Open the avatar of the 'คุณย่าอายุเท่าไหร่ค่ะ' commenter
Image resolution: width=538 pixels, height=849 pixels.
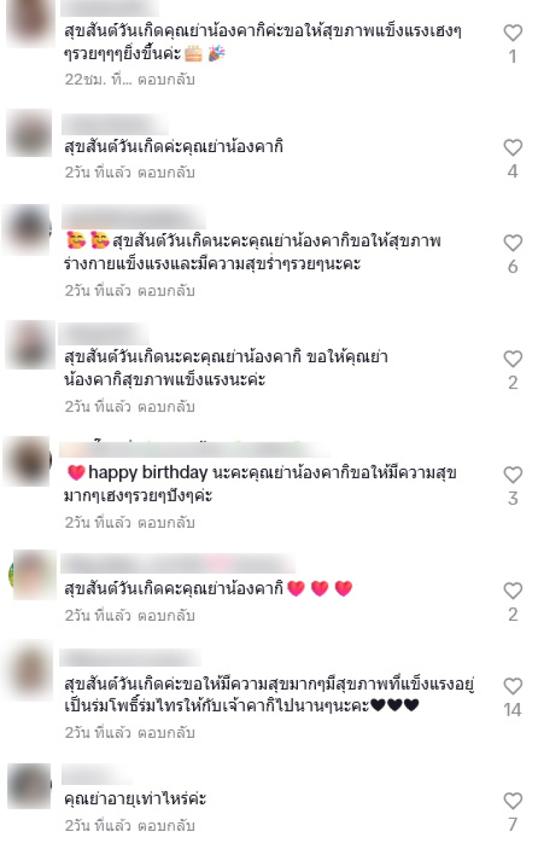[30, 786]
